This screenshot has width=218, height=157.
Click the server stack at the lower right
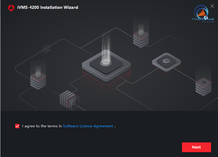point(203,86)
